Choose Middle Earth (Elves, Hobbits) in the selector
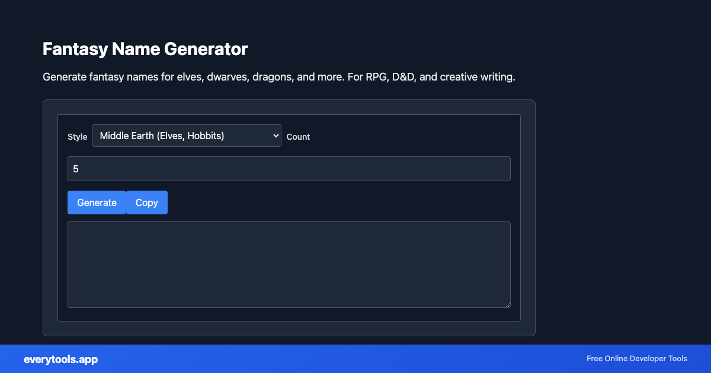Viewport: 711px width, 373px height. point(186,136)
